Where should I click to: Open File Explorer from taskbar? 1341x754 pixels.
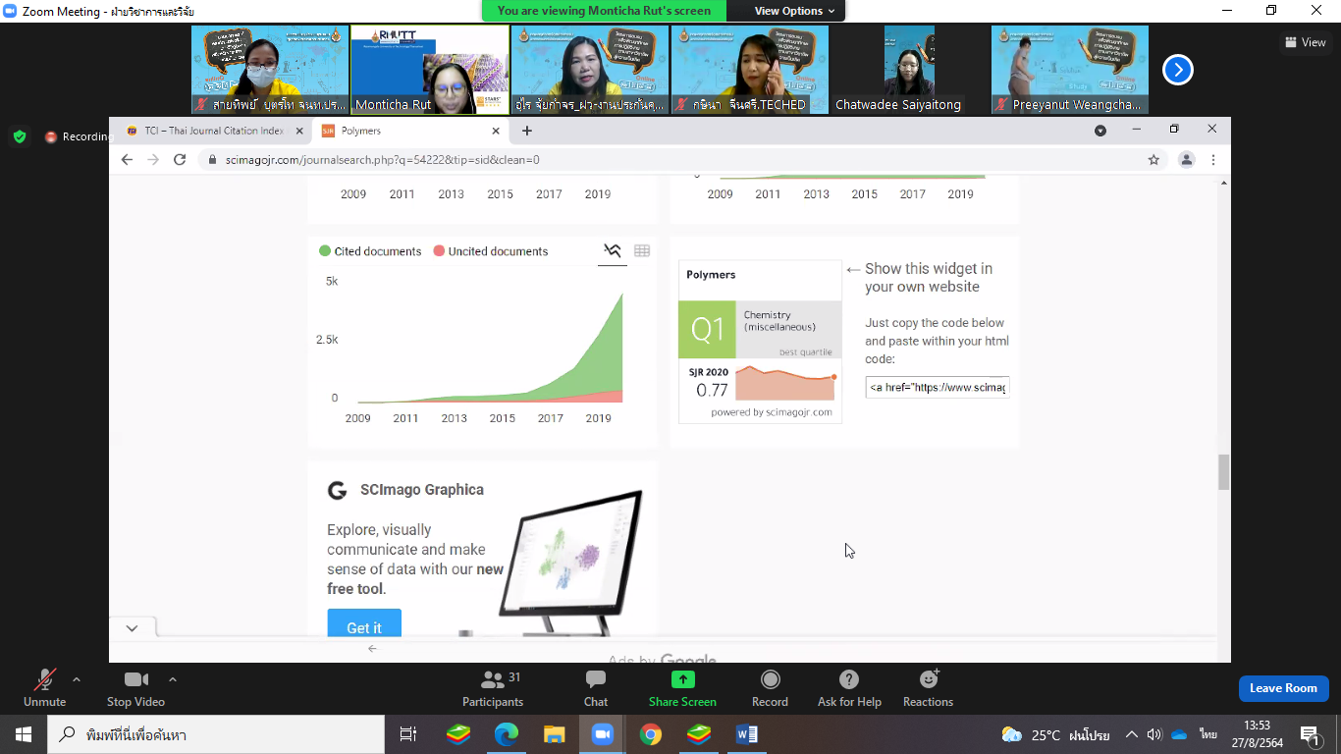click(555, 734)
